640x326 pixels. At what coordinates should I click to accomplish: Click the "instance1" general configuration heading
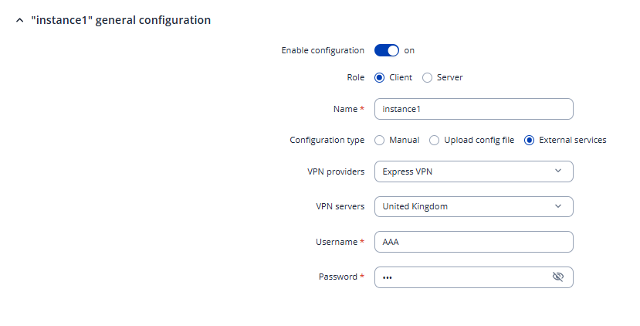120,21
